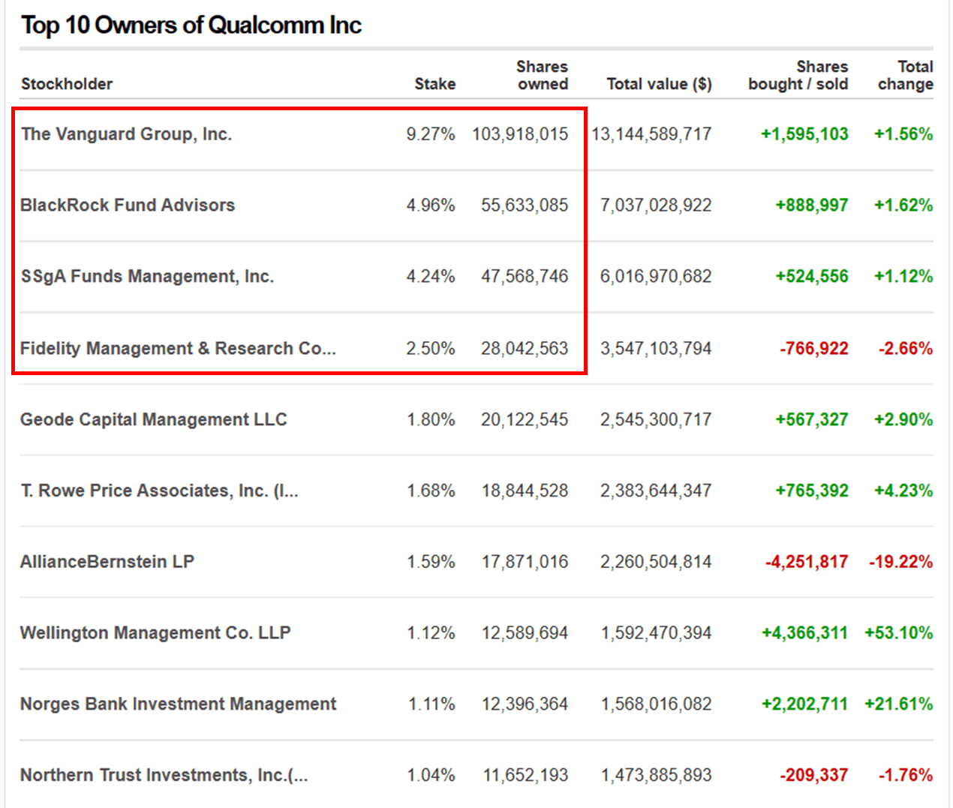Select shares bought value +888,997

[812, 206]
